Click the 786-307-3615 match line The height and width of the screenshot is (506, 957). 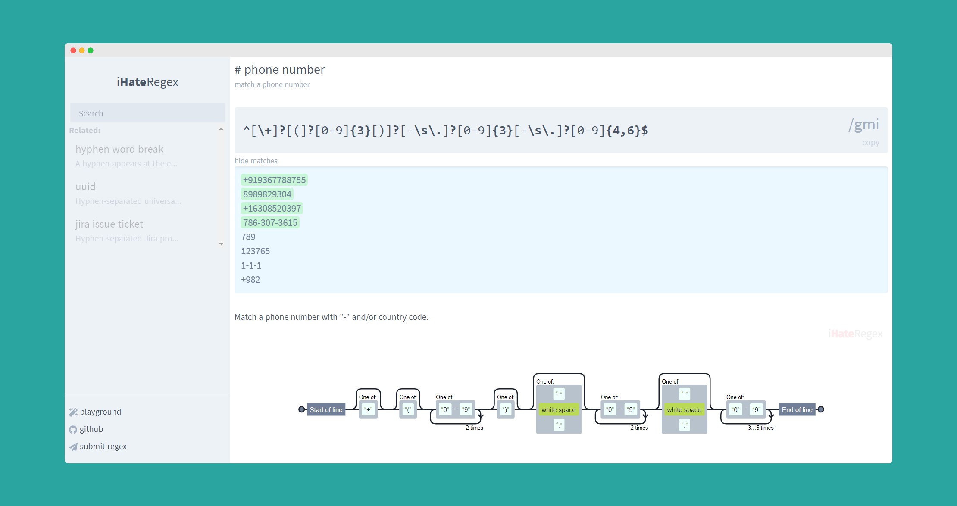(270, 223)
